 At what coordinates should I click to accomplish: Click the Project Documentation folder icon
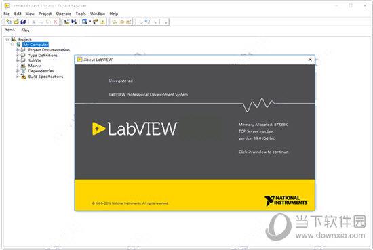[23, 50]
